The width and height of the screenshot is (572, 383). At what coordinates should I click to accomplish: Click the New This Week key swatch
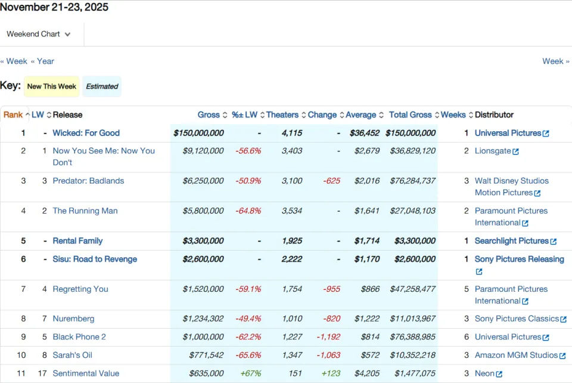(x=51, y=87)
